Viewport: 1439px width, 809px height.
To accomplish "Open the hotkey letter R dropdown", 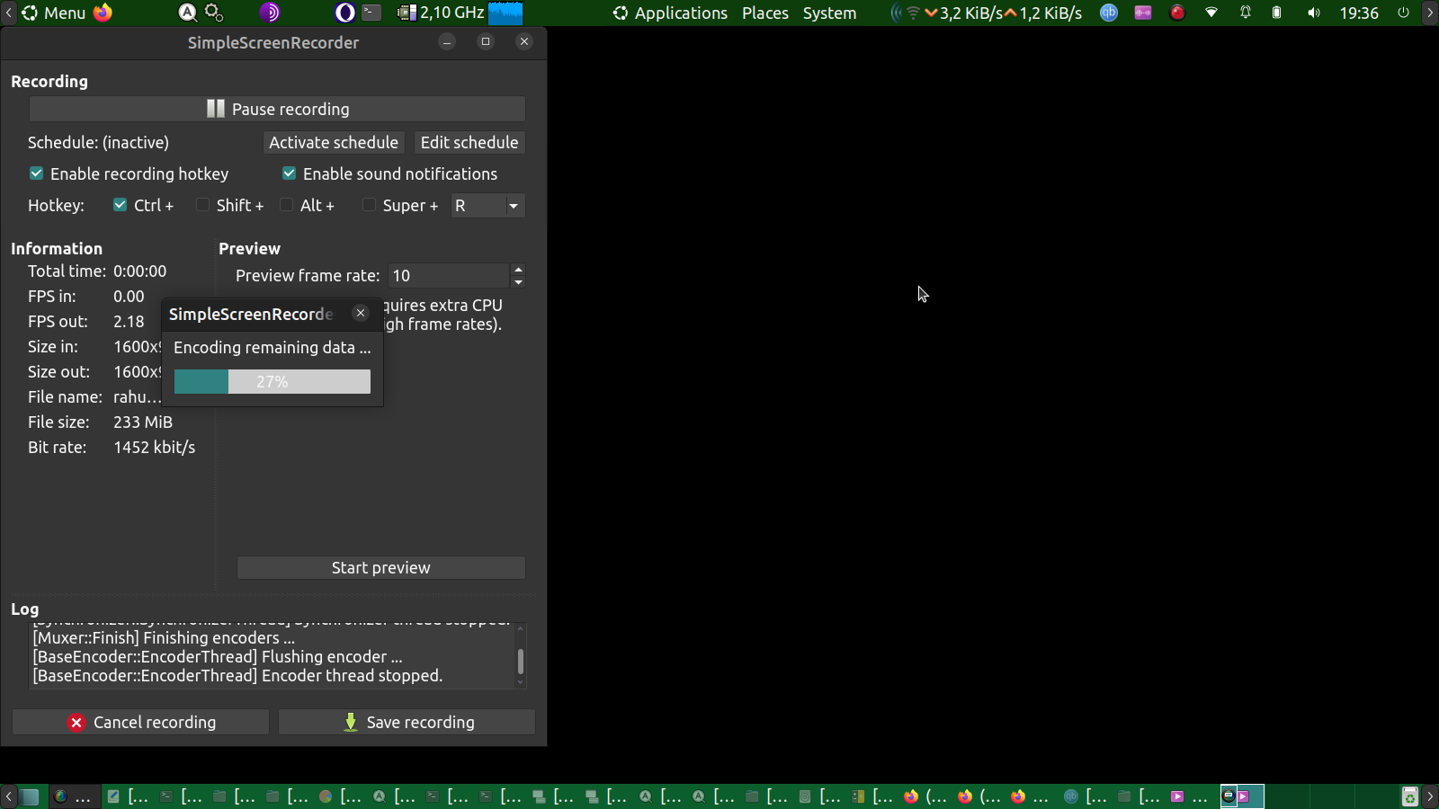I will 487,206.
